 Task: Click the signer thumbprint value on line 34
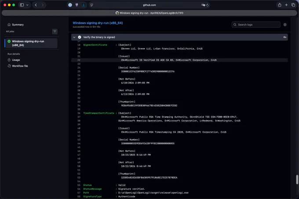tap(149, 105)
